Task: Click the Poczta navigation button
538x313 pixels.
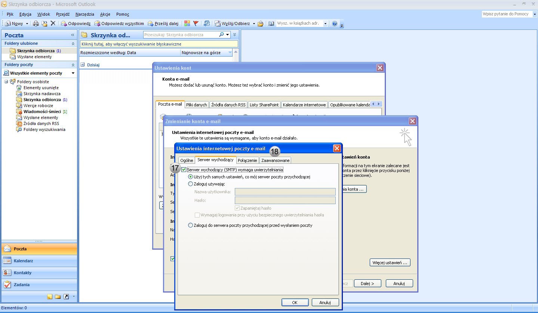Action: tap(39, 249)
